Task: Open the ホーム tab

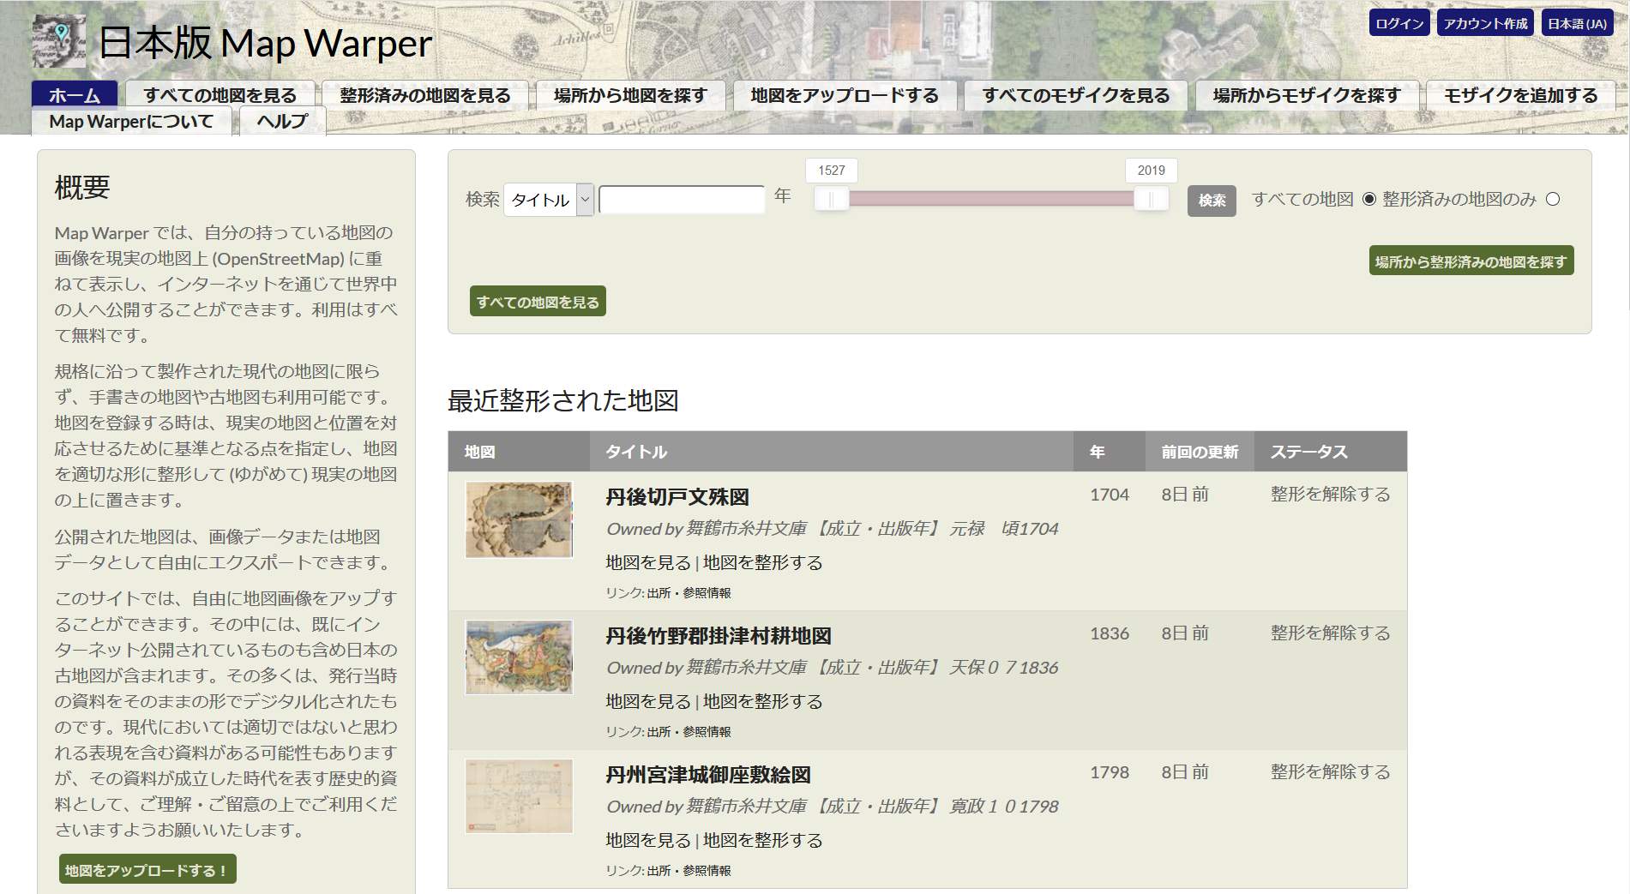Action: pos(75,95)
